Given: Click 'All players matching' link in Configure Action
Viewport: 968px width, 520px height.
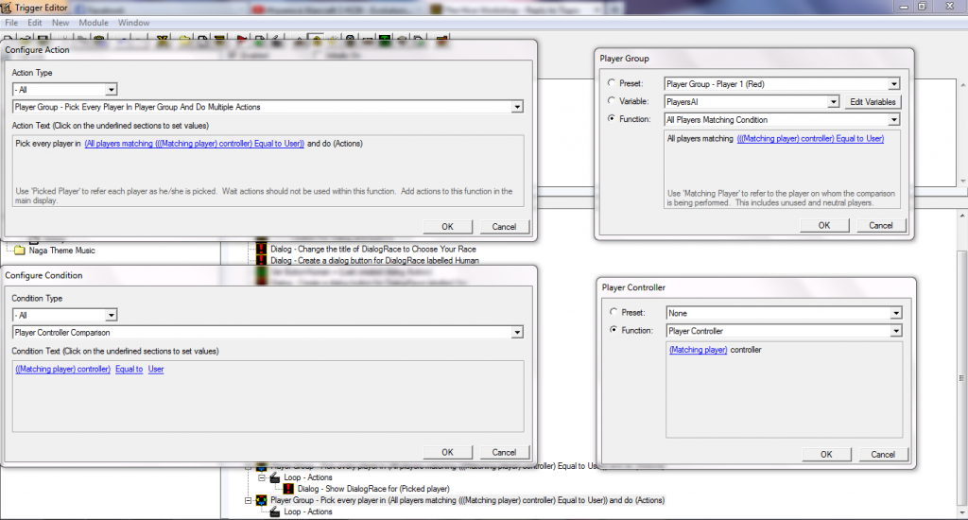Looking at the screenshot, I should point(194,144).
